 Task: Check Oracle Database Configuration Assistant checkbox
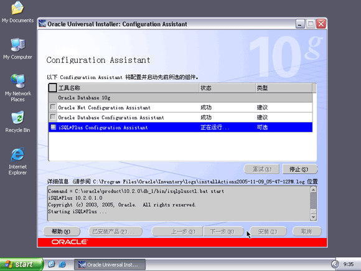pos(53,117)
